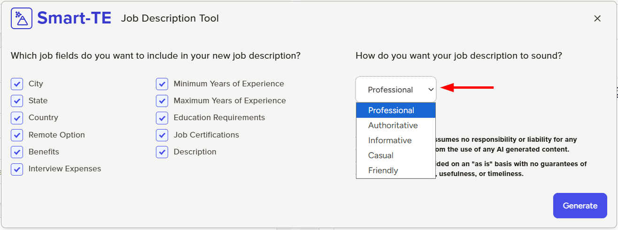Pick Informative from the dropdown list
618x230 pixels.
point(390,140)
